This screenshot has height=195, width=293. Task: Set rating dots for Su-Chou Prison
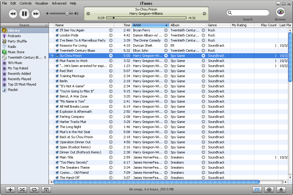click(242, 56)
